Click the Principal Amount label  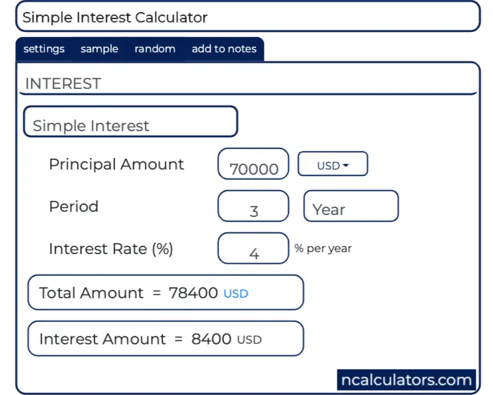click(x=117, y=165)
